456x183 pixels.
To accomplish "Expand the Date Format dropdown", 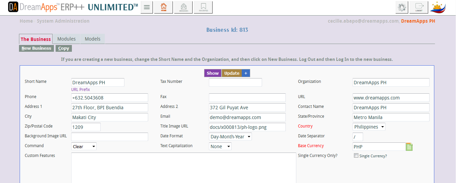I will point(230,137).
